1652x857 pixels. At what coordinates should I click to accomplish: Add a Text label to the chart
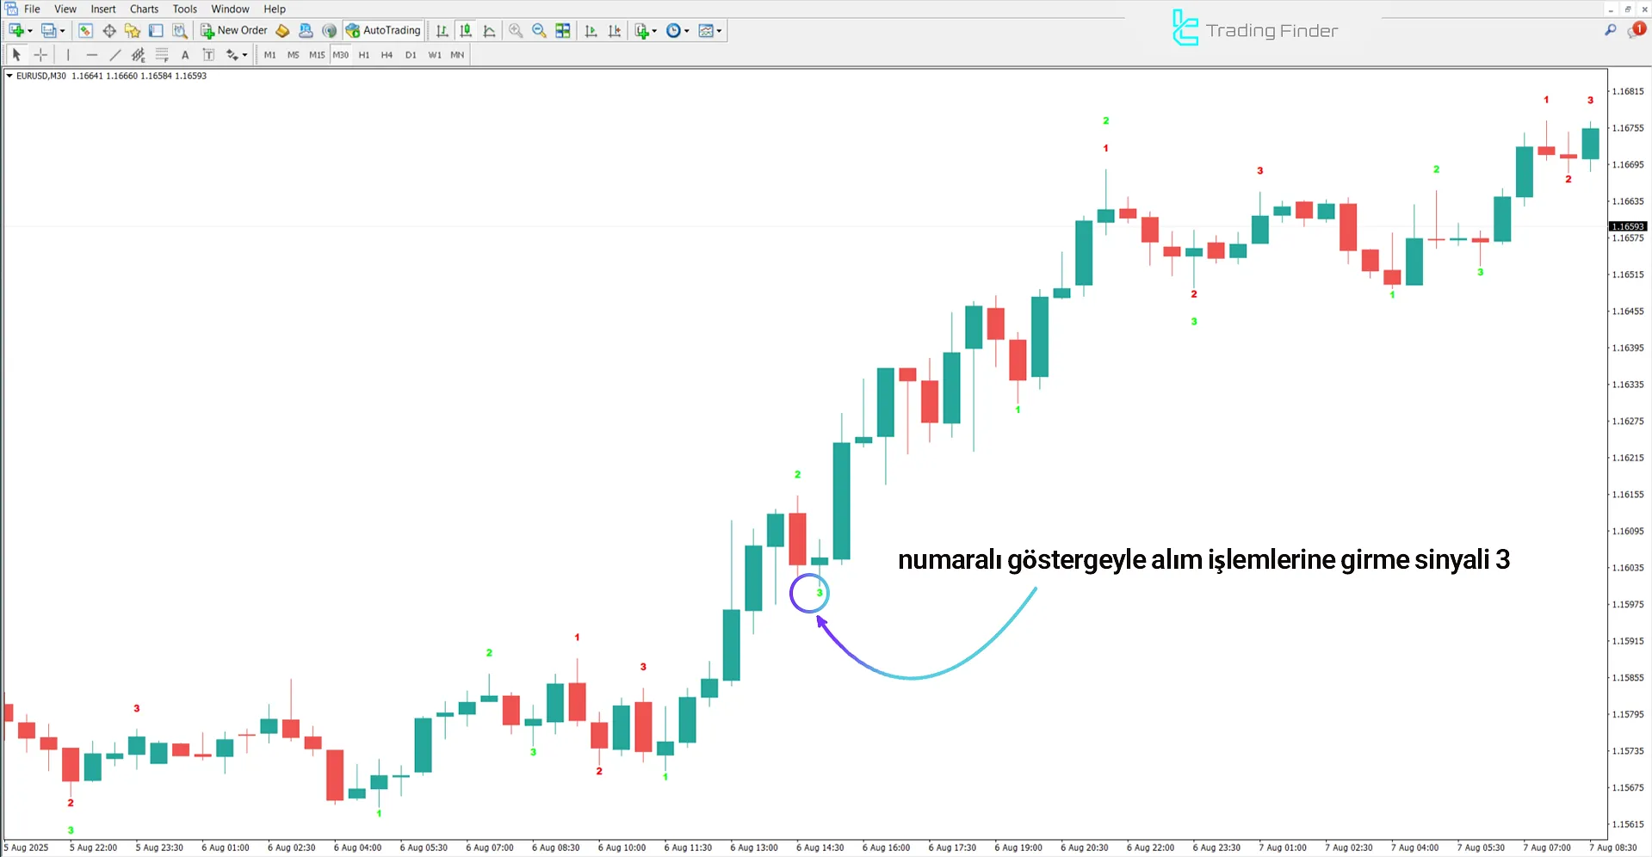coord(185,54)
